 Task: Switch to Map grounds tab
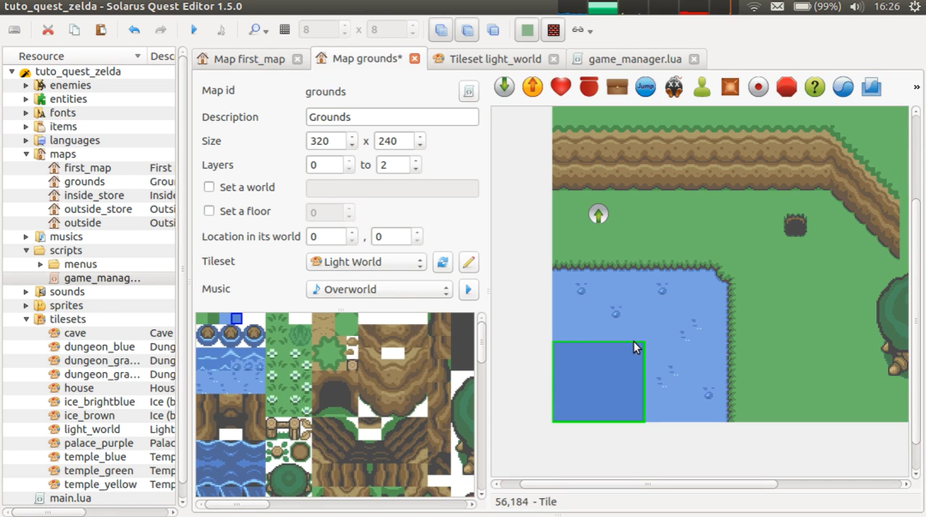[367, 58]
